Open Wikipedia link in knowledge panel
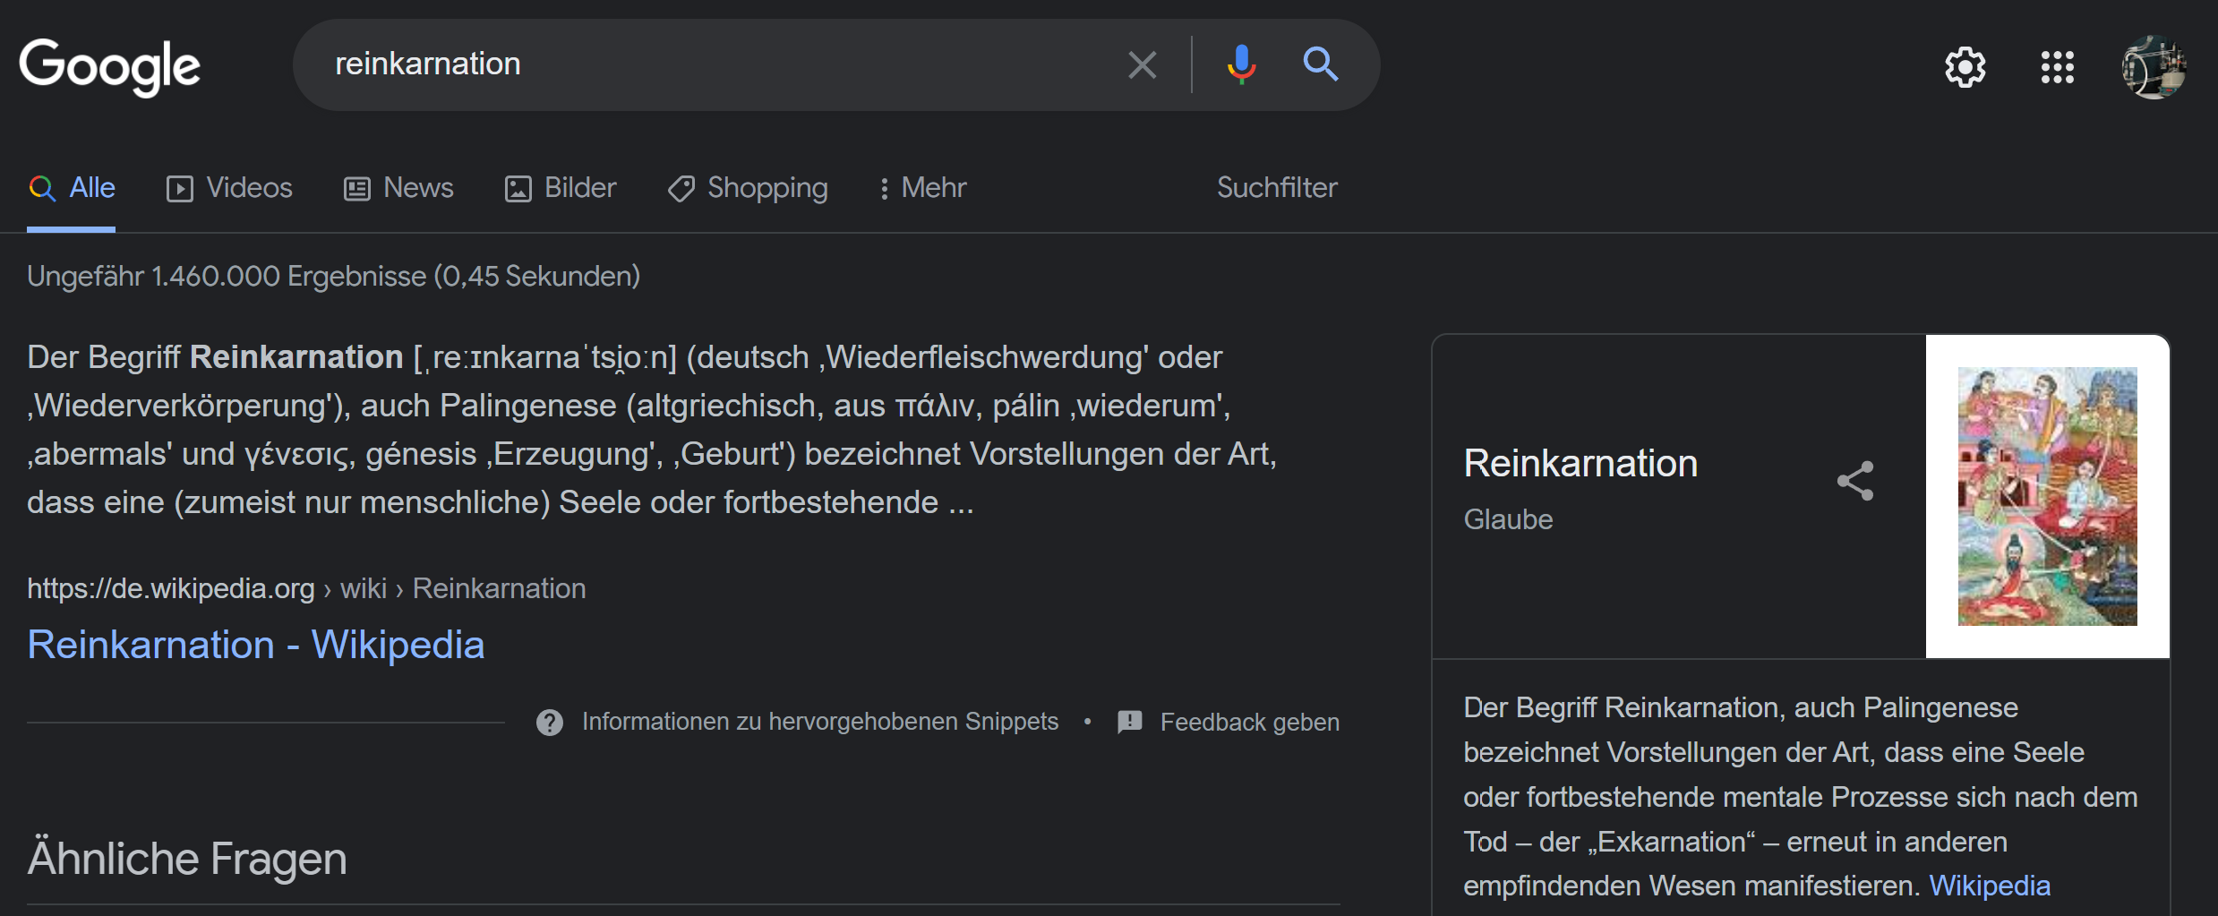The height and width of the screenshot is (916, 2218). [x=1989, y=886]
